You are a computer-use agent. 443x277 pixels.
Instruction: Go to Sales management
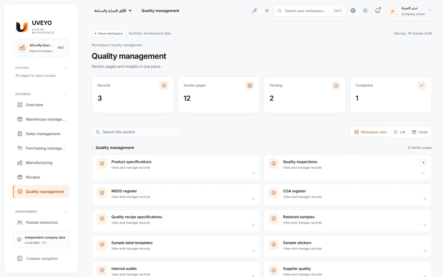(x=41, y=134)
